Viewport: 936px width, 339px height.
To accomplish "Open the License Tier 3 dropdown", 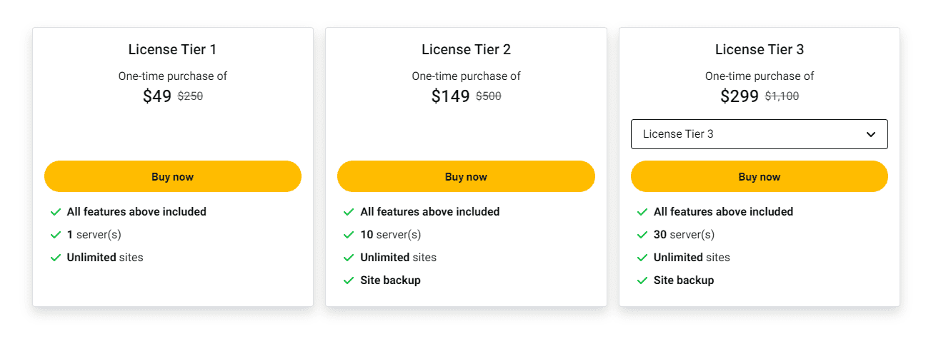I will (x=750, y=134).
